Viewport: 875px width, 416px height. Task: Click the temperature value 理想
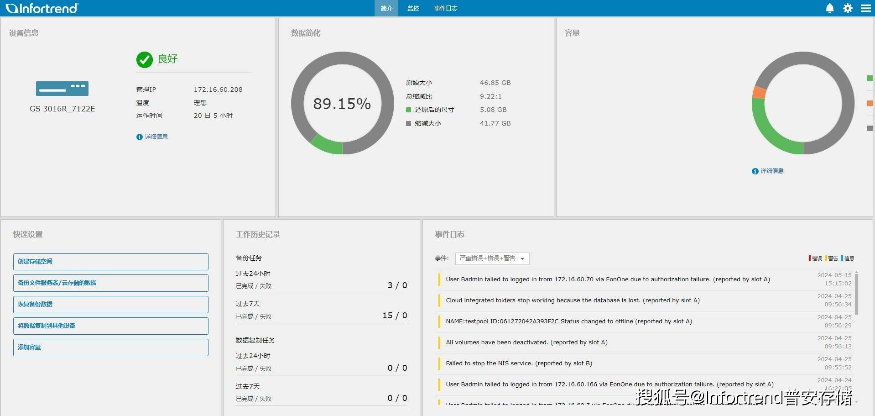pyautogui.click(x=200, y=103)
